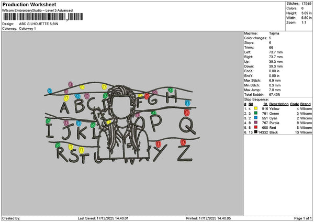Click the 'Purple' description in stop sequence
This screenshot has width=314, height=222.
(x=274, y=123)
